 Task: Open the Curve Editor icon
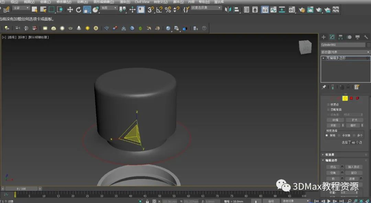click(x=273, y=10)
